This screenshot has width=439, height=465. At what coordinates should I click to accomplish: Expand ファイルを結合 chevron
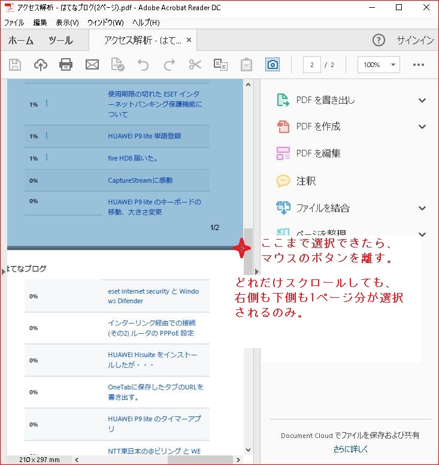422,208
